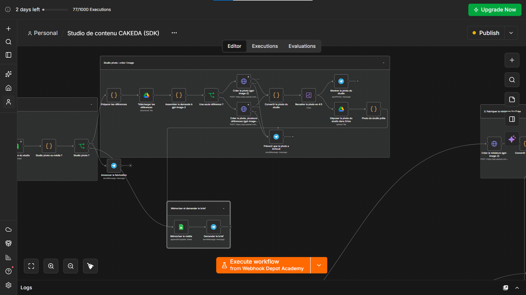Click workflow title 'Studio de contenu CAKEDA (SDK)'
526x295 pixels.
113,33
